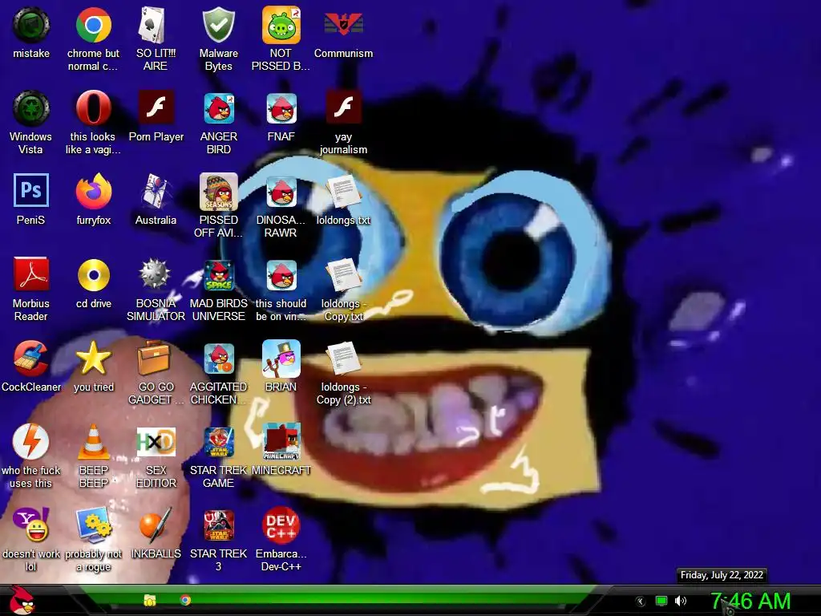Open the volume speaker tray icon

680,602
